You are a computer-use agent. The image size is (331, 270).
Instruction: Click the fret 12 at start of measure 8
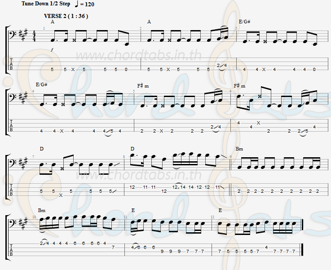(x=132, y=187)
